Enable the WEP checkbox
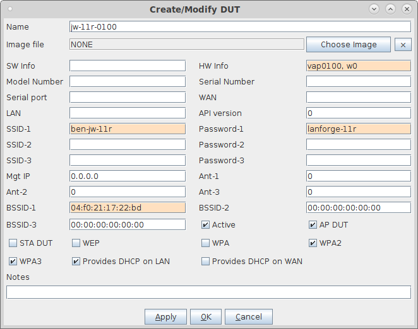Image resolution: width=418 pixels, height=329 pixels. [x=76, y=243]
